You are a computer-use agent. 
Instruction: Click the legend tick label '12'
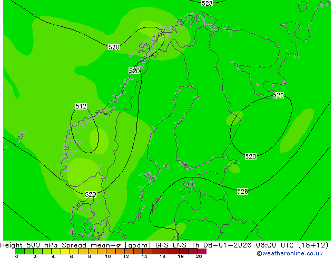tap(126, 256)
